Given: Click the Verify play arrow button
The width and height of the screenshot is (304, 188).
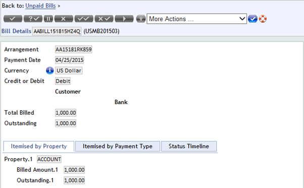Looking at the screenshot, I should point(124,19).
